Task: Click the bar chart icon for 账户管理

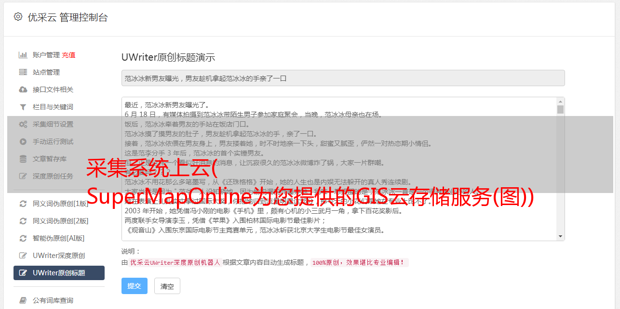Action: point(23,55)
